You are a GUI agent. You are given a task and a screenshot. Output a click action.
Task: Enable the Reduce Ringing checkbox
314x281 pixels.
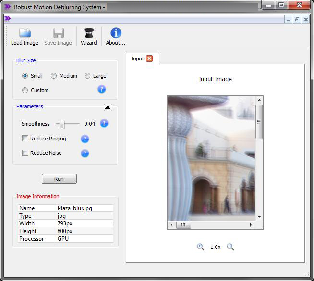25,139
